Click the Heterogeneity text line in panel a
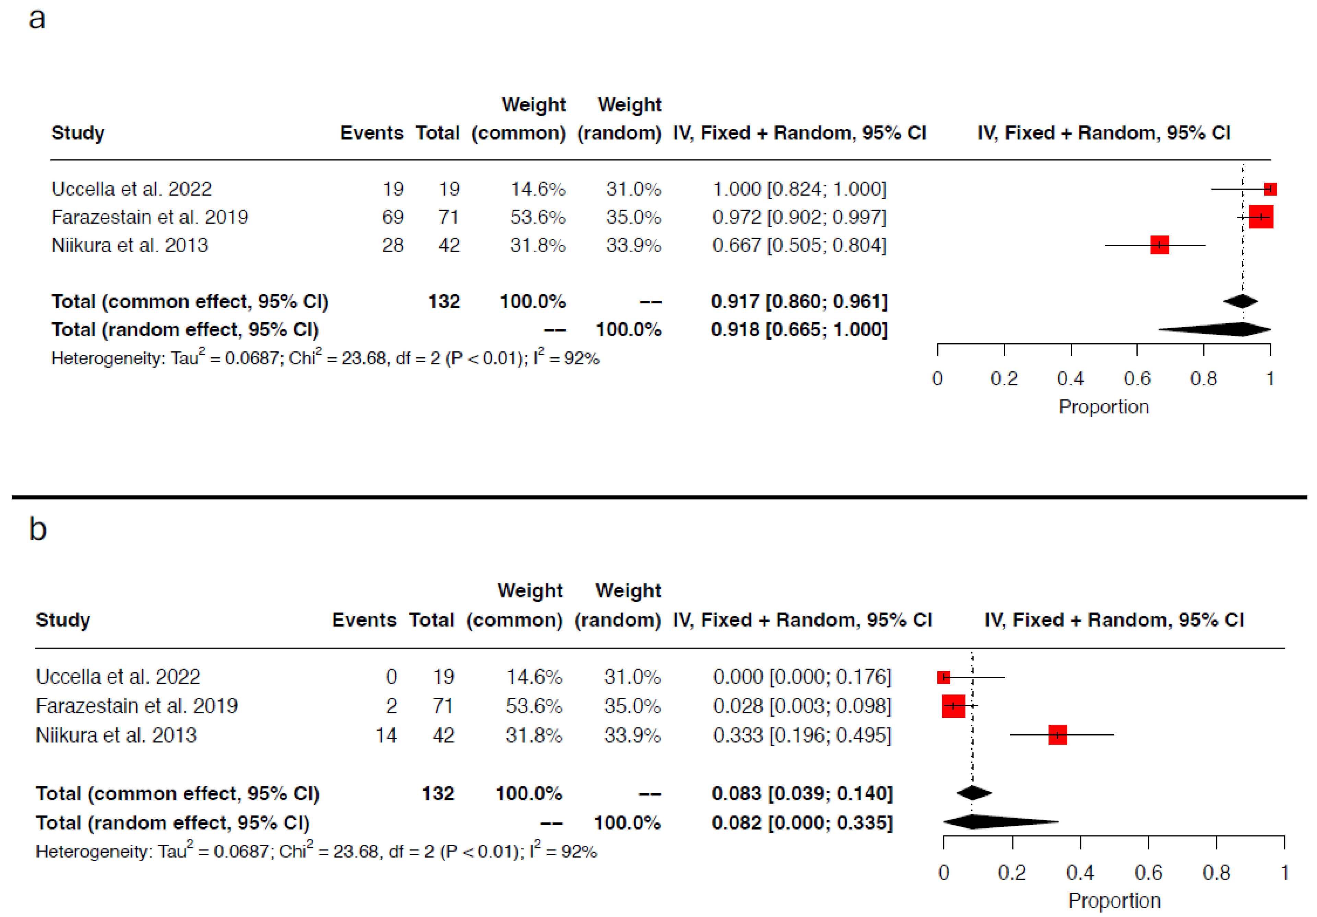 coord(325,358)
